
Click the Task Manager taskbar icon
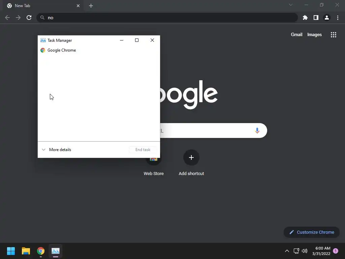pos(56,251)
